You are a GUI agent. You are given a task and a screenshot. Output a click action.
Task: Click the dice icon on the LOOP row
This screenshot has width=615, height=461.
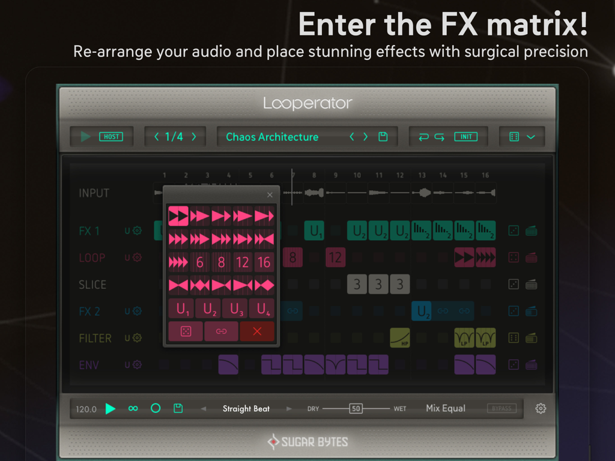514,258
